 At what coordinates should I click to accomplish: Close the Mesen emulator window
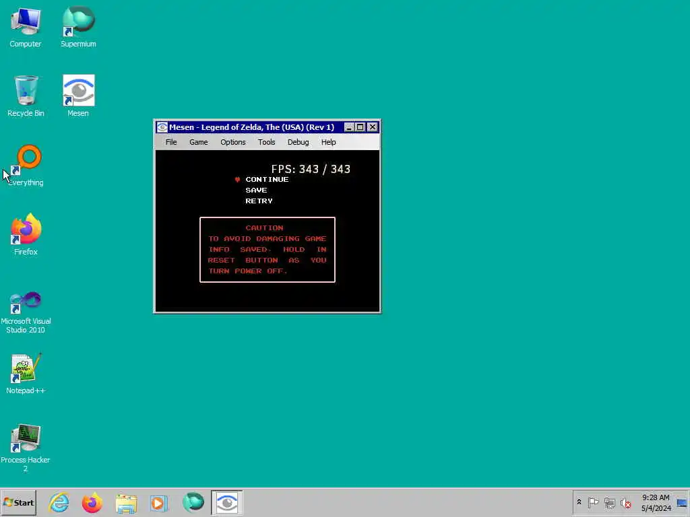372,127
